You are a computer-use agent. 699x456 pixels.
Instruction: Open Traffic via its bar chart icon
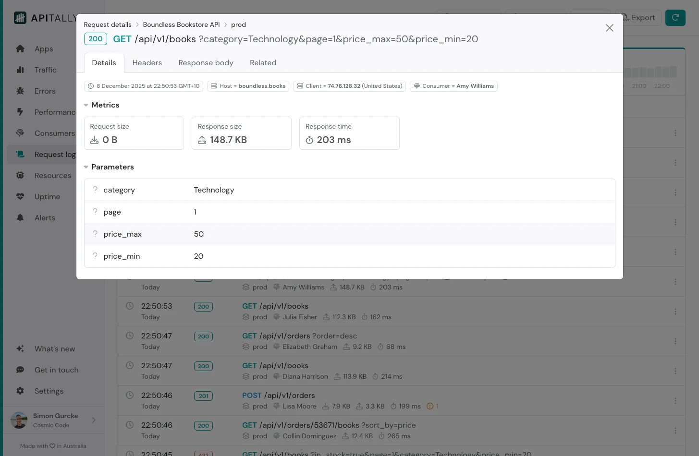(x=20, y=70)
